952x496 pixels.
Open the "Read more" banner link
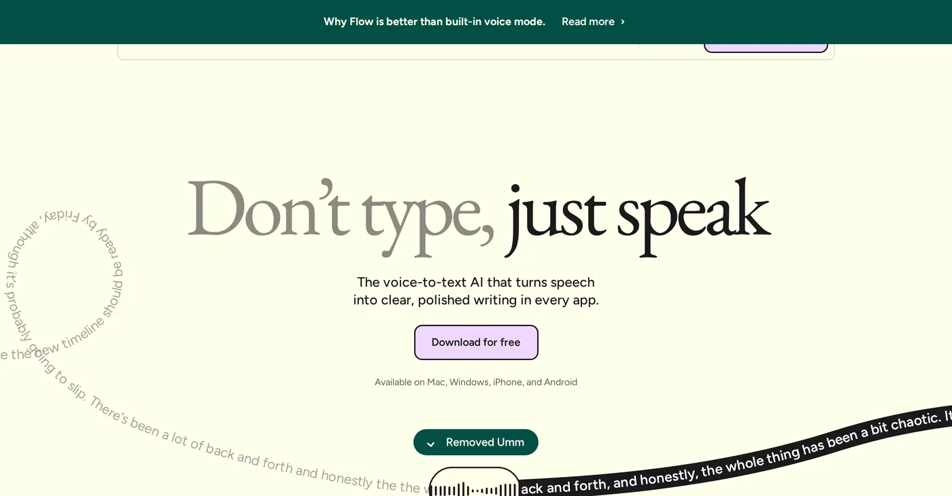593,22
